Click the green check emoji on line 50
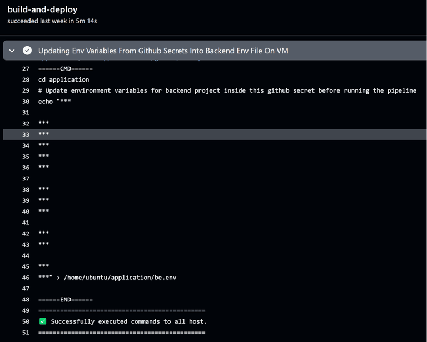Image resolution: width=427 pixels, height=342 pixels. pos(43,321)
